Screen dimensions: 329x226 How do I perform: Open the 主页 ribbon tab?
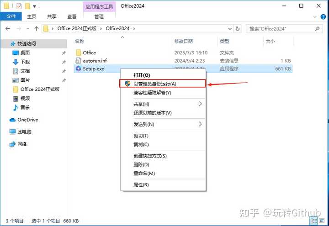[32, 16]
